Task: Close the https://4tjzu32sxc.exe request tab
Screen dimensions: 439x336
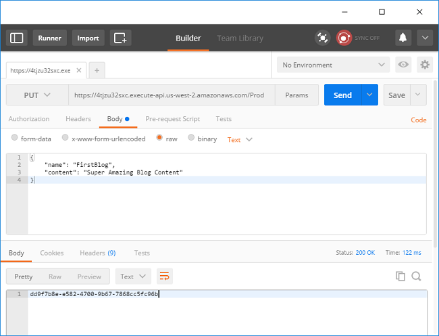Action: (79, 70)
